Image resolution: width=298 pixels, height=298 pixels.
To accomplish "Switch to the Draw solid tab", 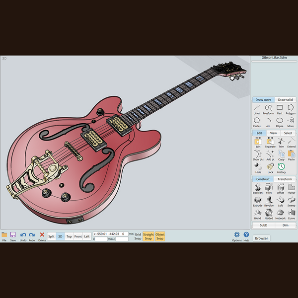I will tap(286, 100).
